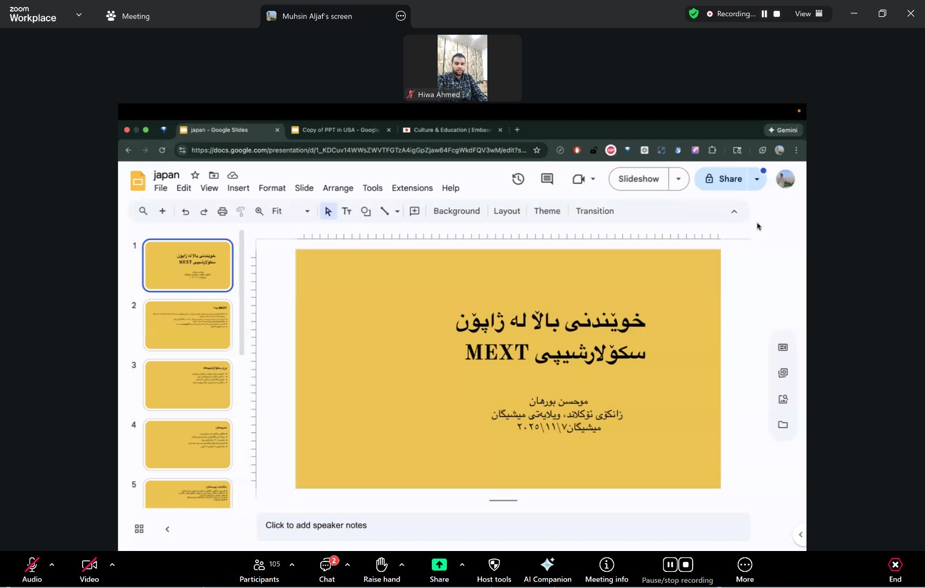Switch to the Meeting tab
The image size is (925, 588).
128,16
